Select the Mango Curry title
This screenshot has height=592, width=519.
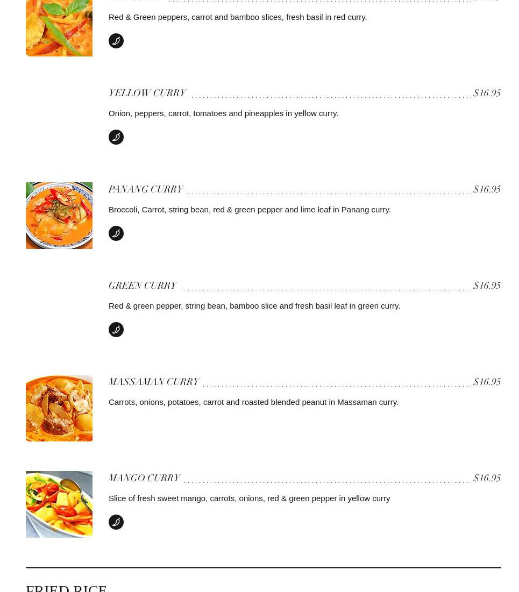(x=144, y=479)
